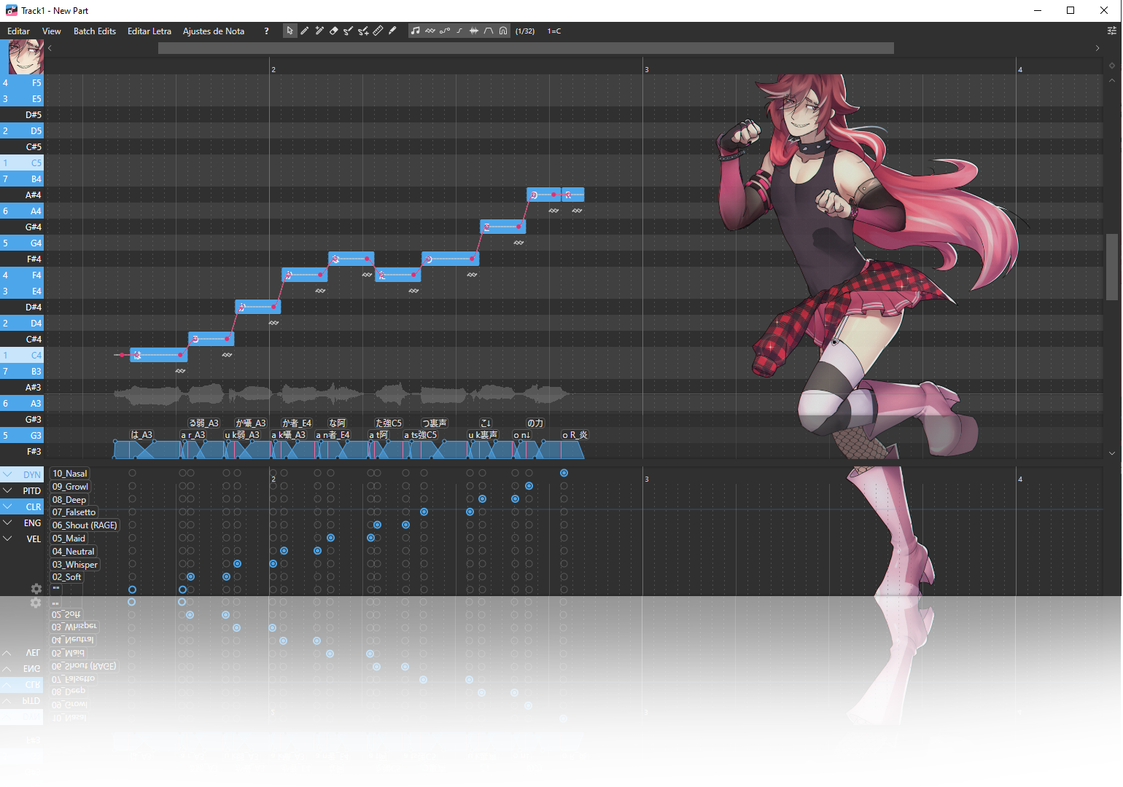The height and width of the screenshot is (787, 1123).
Task: Toggle vibrato icon under the C#4 note
Action: (x=227, y=355)
